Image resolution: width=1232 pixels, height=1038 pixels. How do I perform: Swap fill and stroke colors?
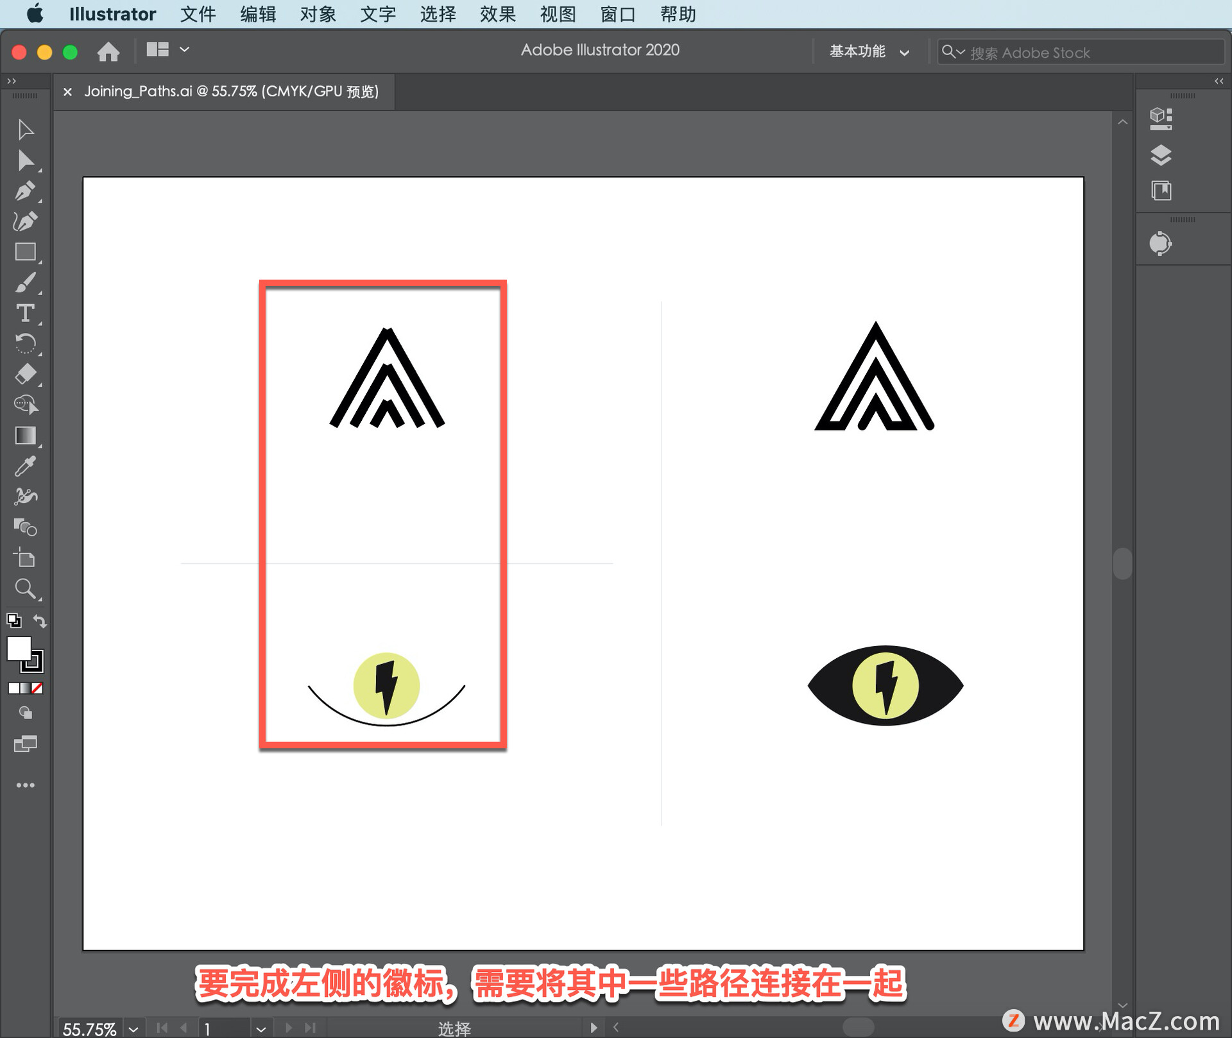coord(40,620)
